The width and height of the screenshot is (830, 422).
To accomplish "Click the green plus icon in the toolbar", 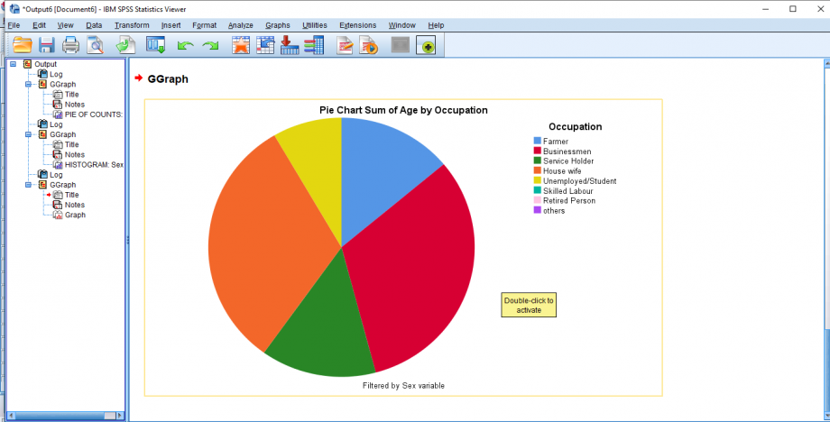I will point(426,45).
